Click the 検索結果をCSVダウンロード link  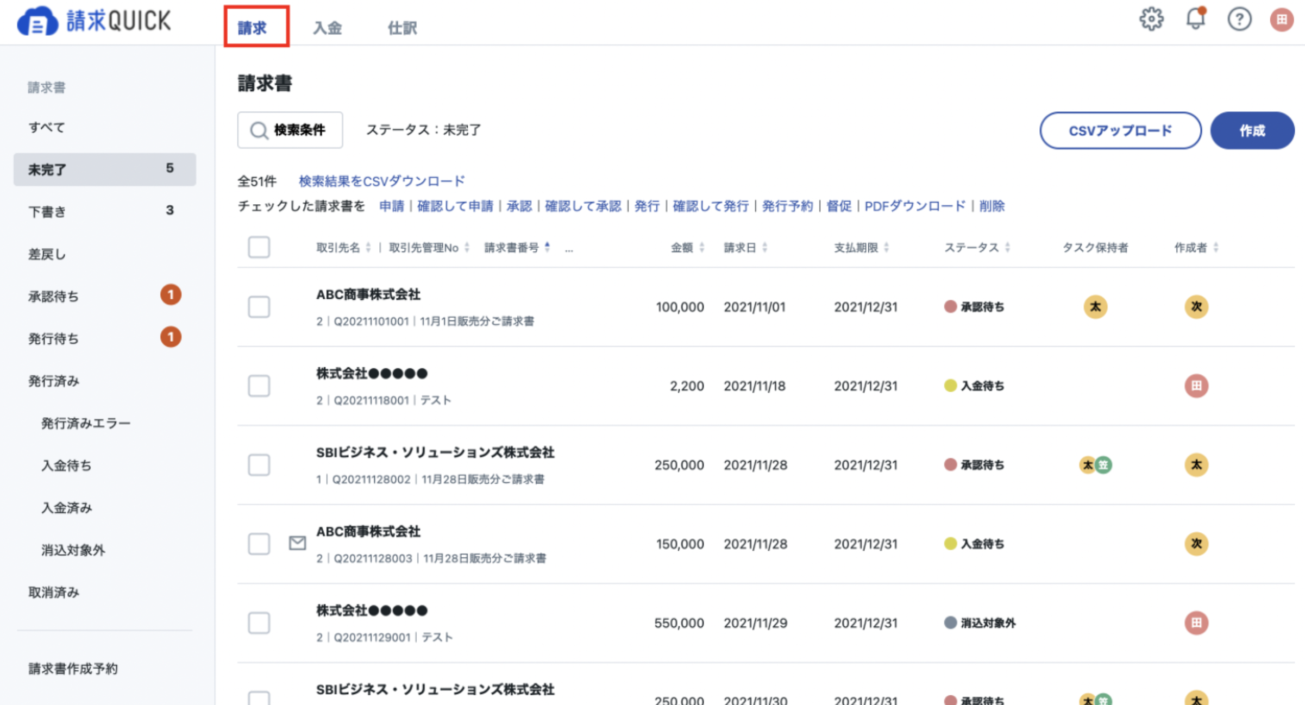[382, 181]
